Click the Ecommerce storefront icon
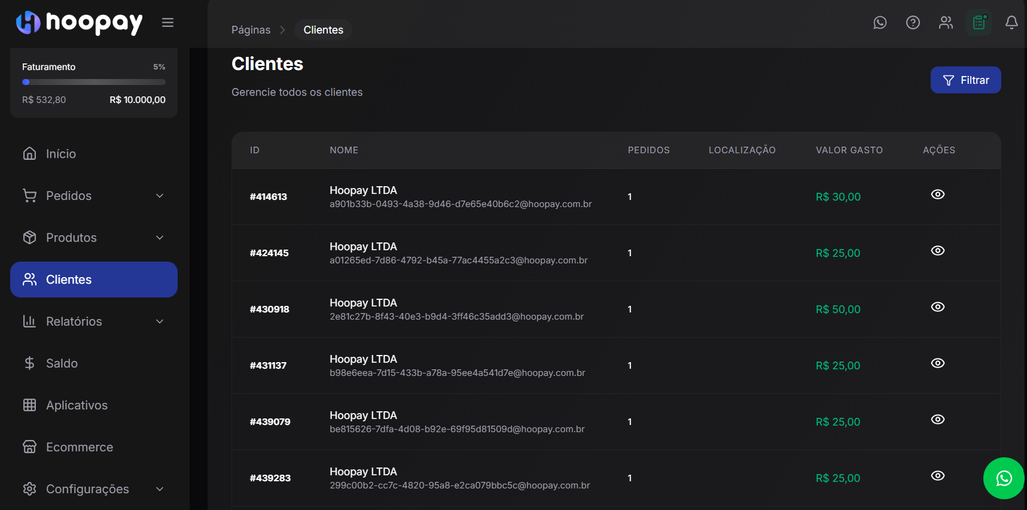Viewport: 1027px width, 510px height. [29, 447]
